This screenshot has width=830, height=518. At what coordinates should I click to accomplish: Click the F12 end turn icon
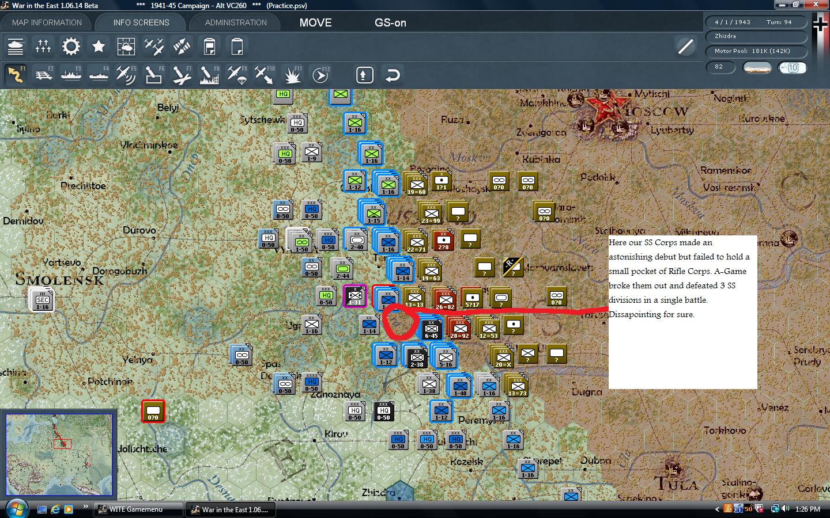(x=320, y=75)
